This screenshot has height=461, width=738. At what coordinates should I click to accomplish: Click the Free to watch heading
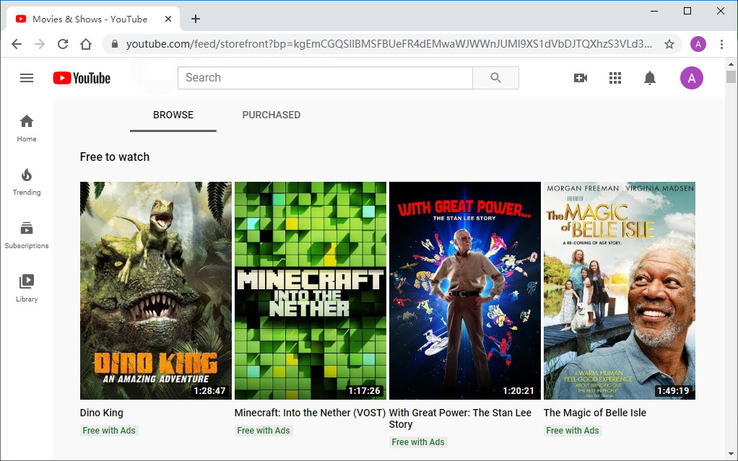pos(115,157)
